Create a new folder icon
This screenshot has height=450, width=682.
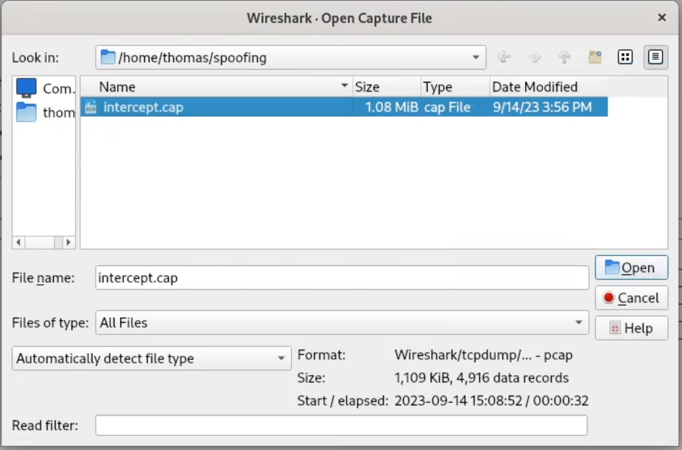click(x=595, y=58)
